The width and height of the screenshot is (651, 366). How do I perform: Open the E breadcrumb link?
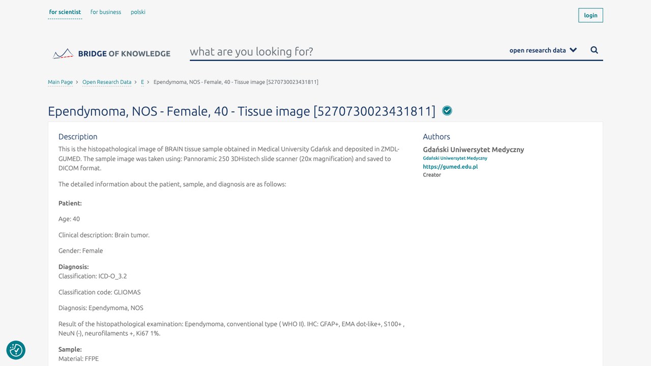point(142,82)
